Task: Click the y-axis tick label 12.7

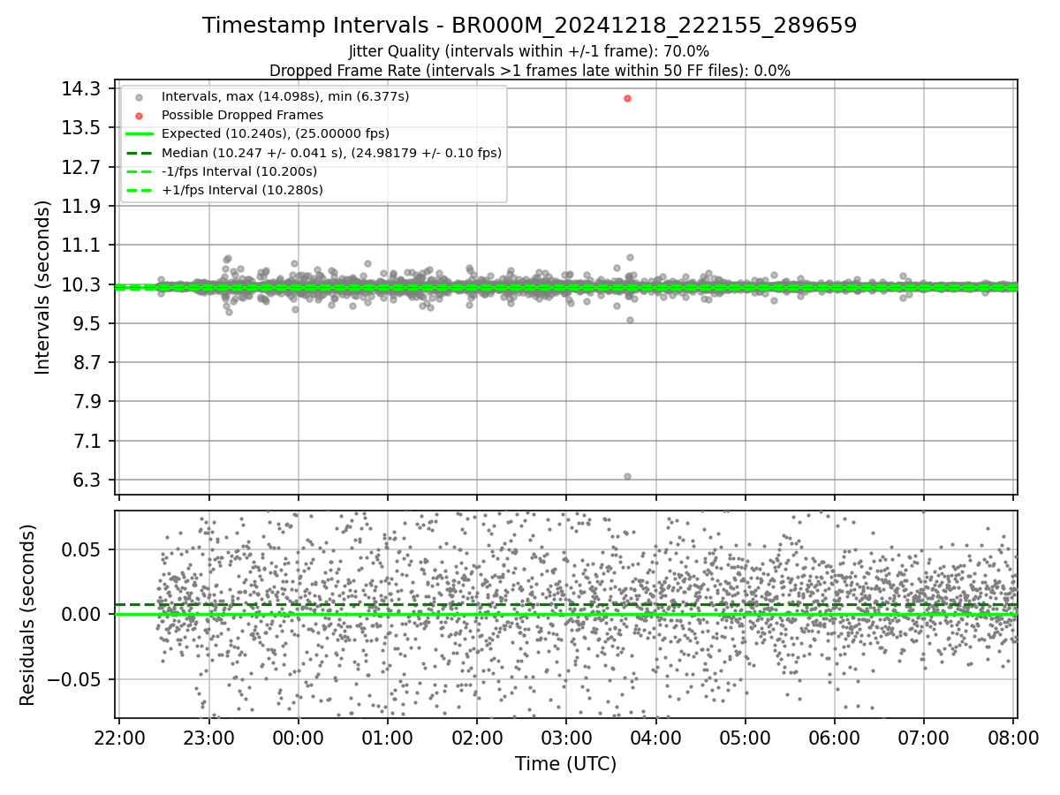Action: (x=83, y=167)
